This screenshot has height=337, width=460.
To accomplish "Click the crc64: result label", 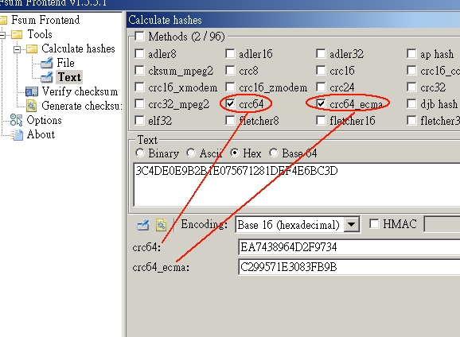I will (x=146, y=248).
